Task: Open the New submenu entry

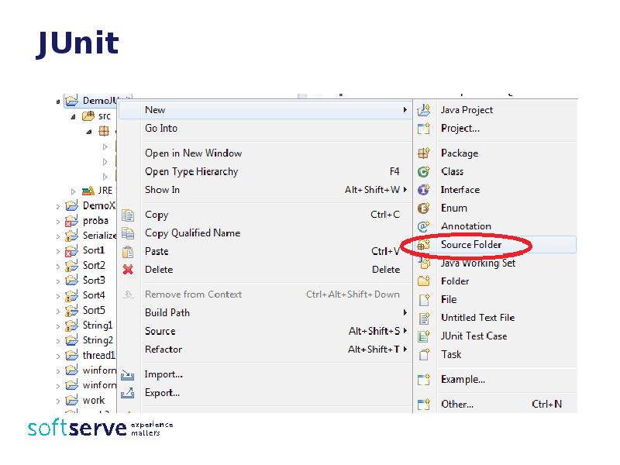Action: [x=265, y=110]
